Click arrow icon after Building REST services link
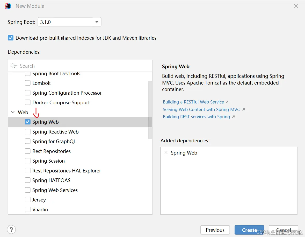This screenshot has height=237, width=305. pyautogui.click(x=234, y=117)
